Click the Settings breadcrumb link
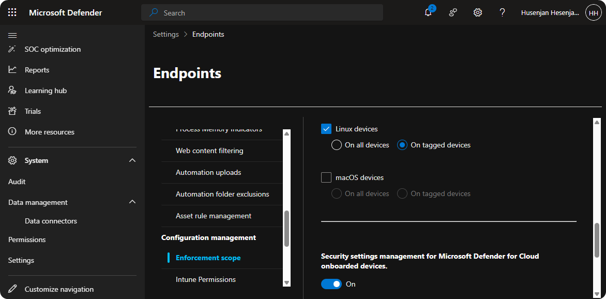Viewport: 606px width, 299px height. [x=165, y=34]
